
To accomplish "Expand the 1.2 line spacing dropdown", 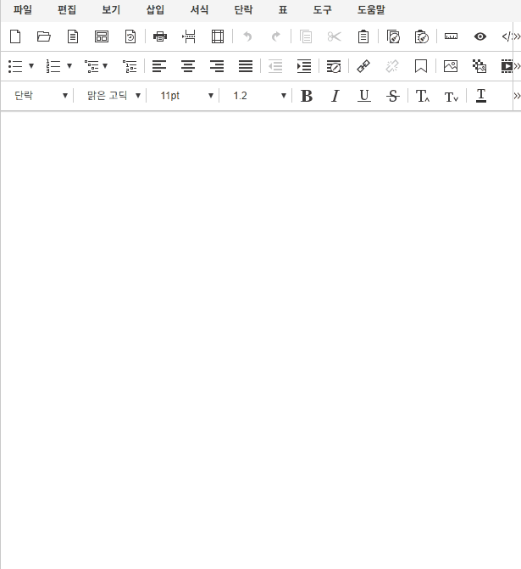I will [259, 96].
